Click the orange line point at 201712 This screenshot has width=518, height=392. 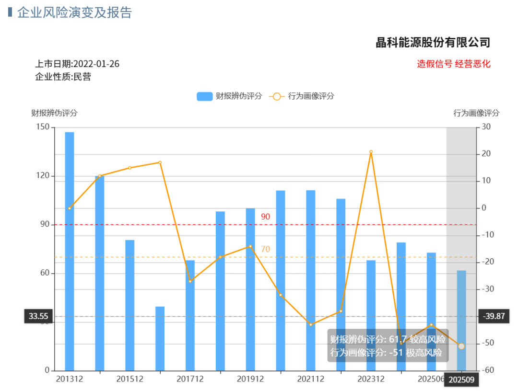[x=190, y=281]
